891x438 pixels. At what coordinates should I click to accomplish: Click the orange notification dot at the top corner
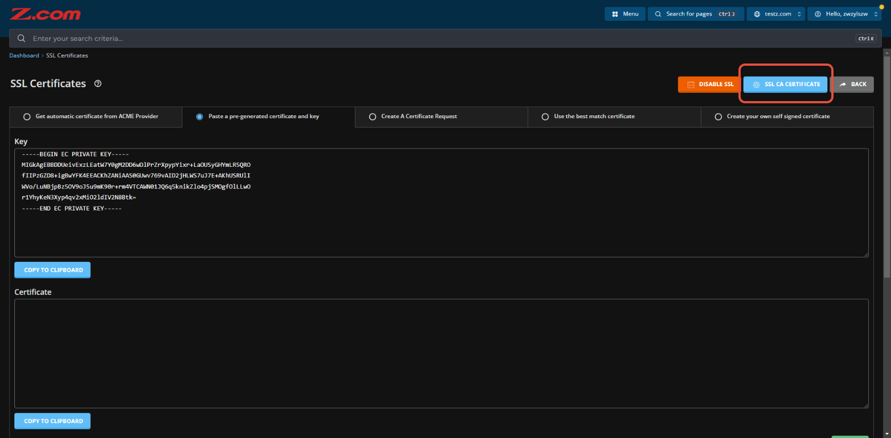882,7
